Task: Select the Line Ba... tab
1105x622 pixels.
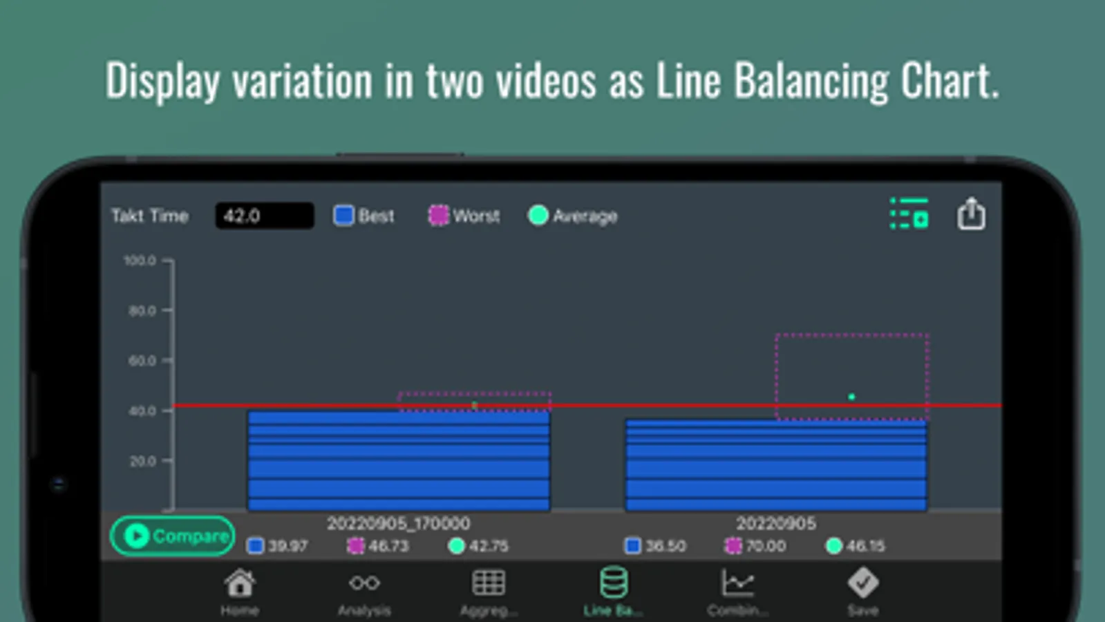Action: click(613, 592)
